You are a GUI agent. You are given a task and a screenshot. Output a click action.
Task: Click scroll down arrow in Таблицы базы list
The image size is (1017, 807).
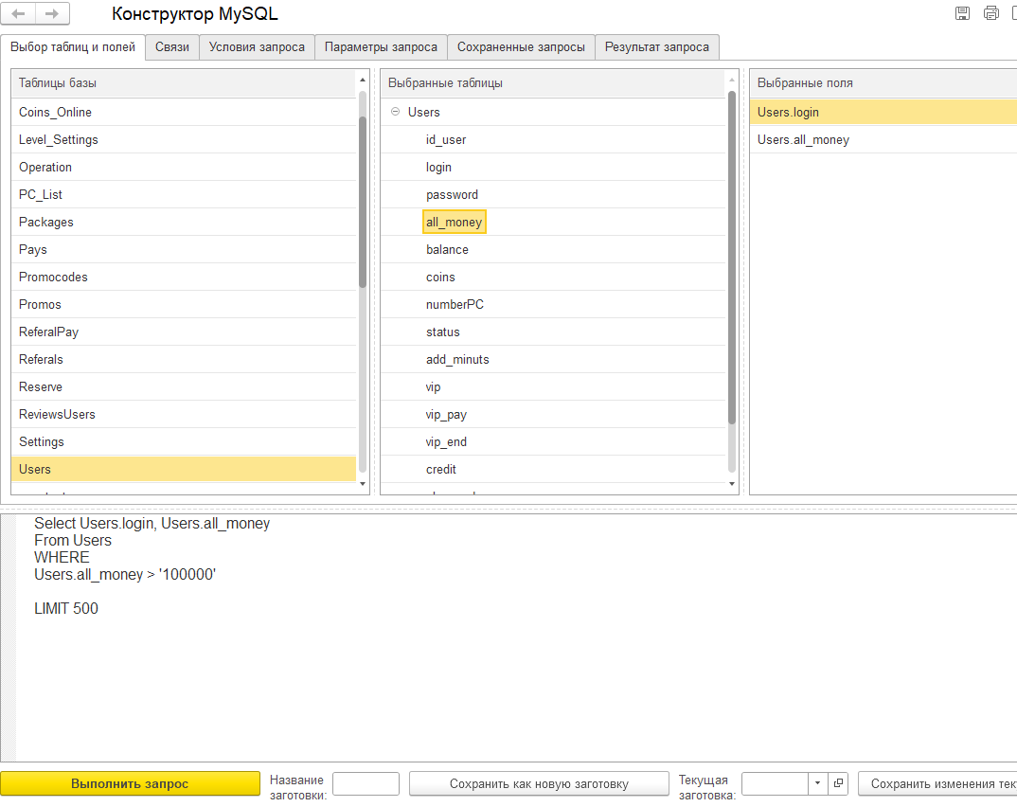point(363,484)
